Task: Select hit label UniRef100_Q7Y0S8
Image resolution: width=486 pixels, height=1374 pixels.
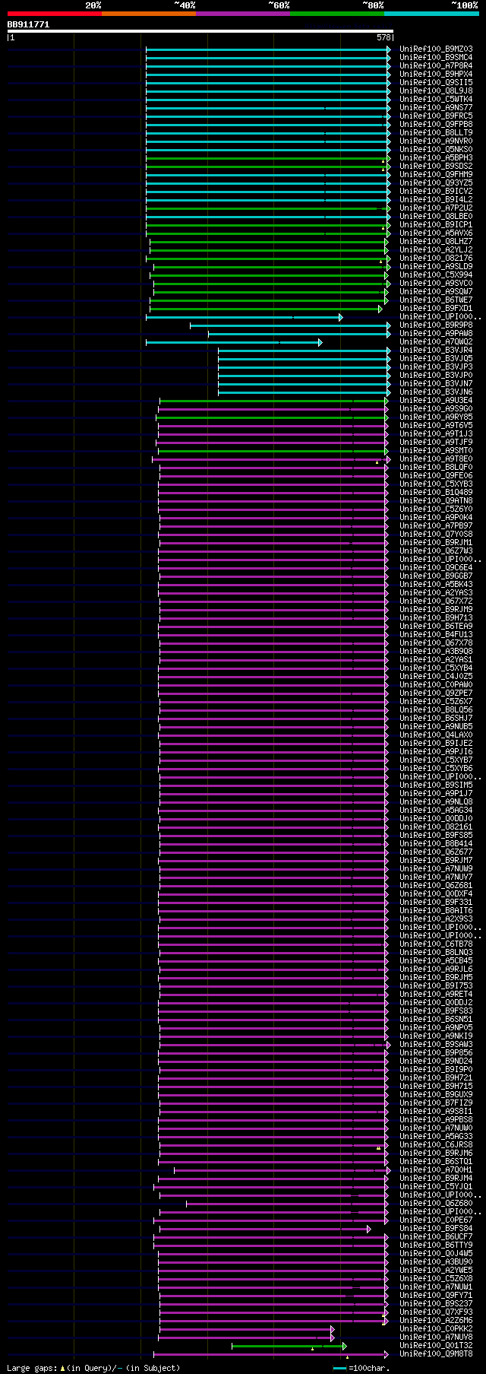Action: (436, 535)
